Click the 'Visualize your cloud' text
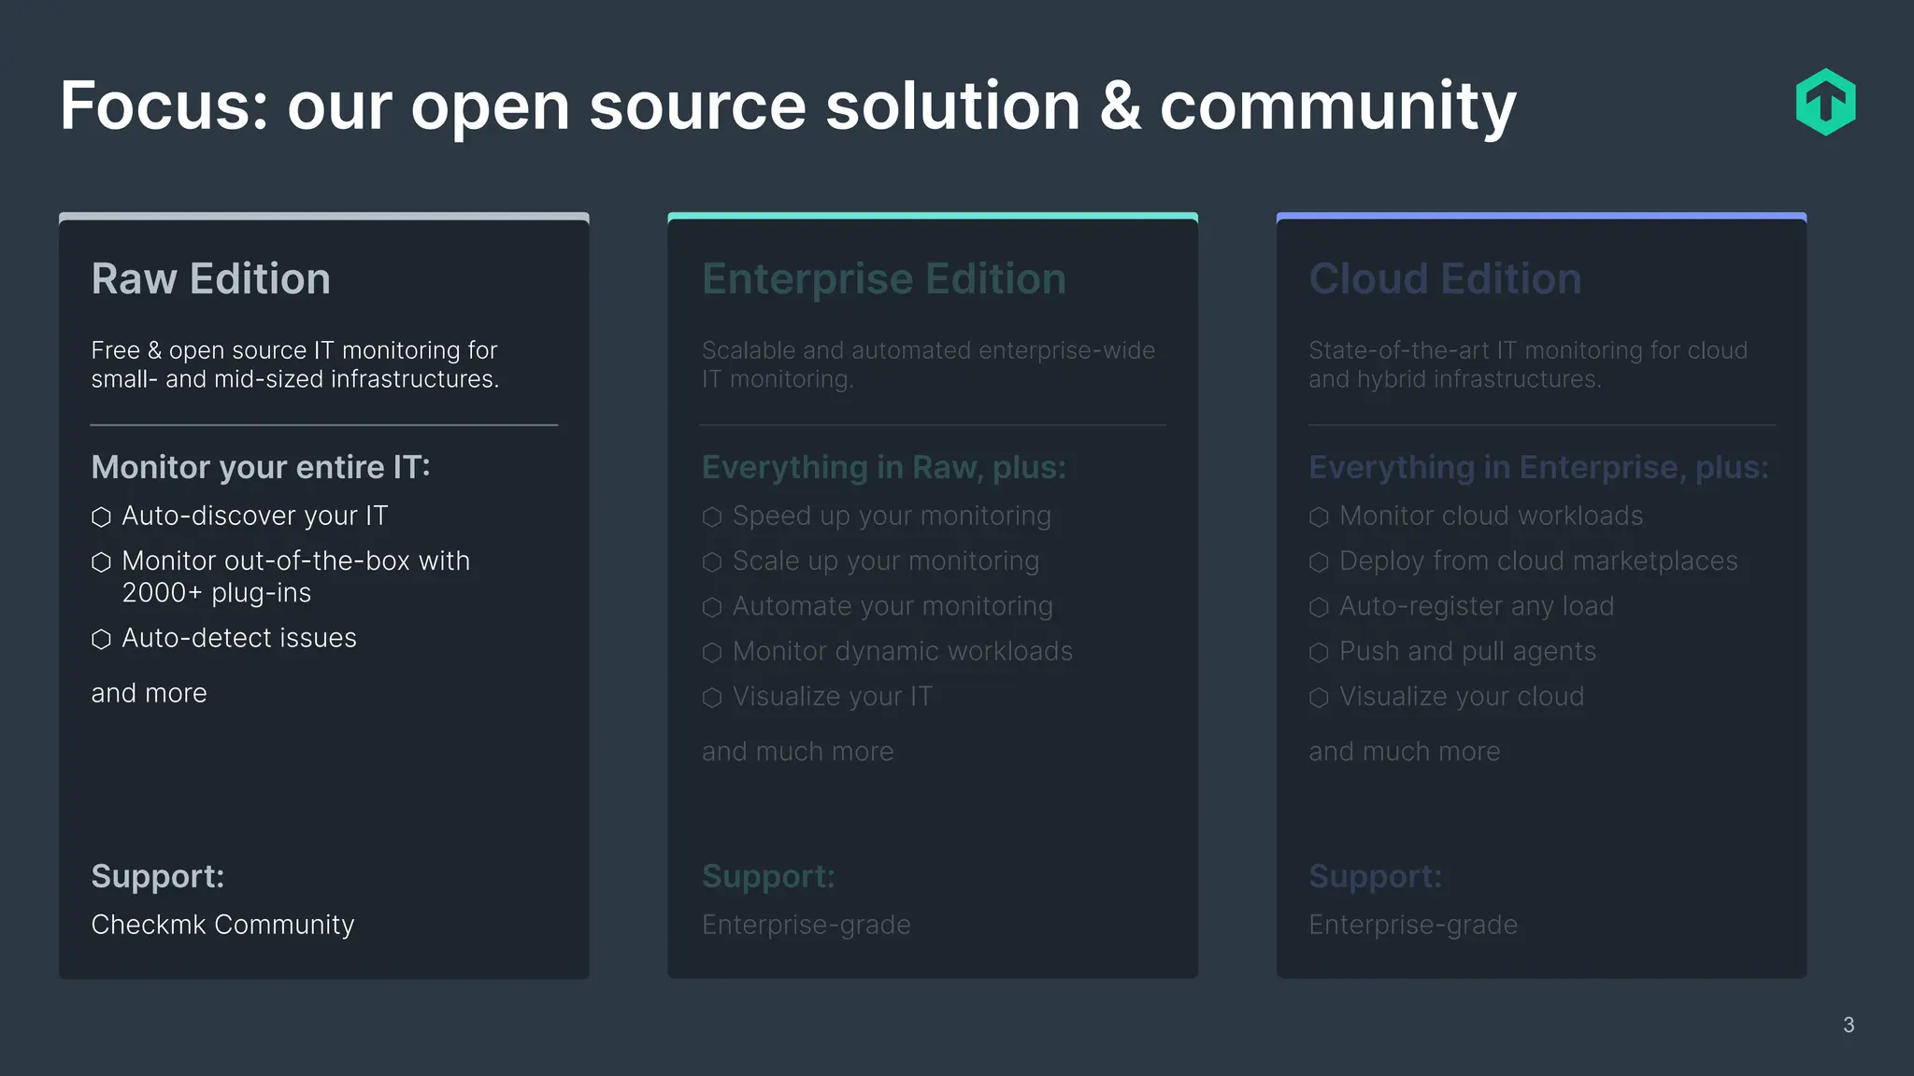The width and height of the screenshot is (1914, 1076). click(x=1462, y=697)
